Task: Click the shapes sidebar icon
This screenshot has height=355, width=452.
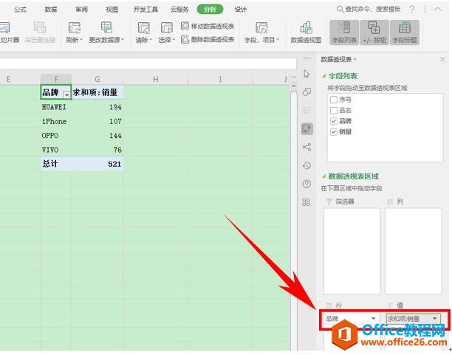Action: [307, 92]
